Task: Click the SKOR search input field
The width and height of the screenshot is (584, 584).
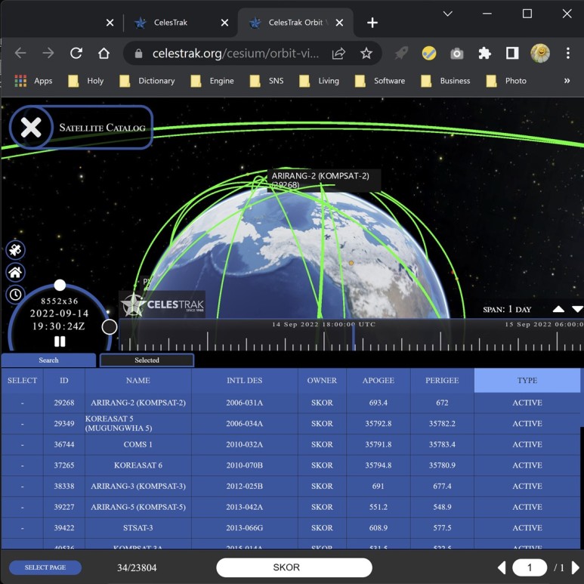Action: point(294,567)
